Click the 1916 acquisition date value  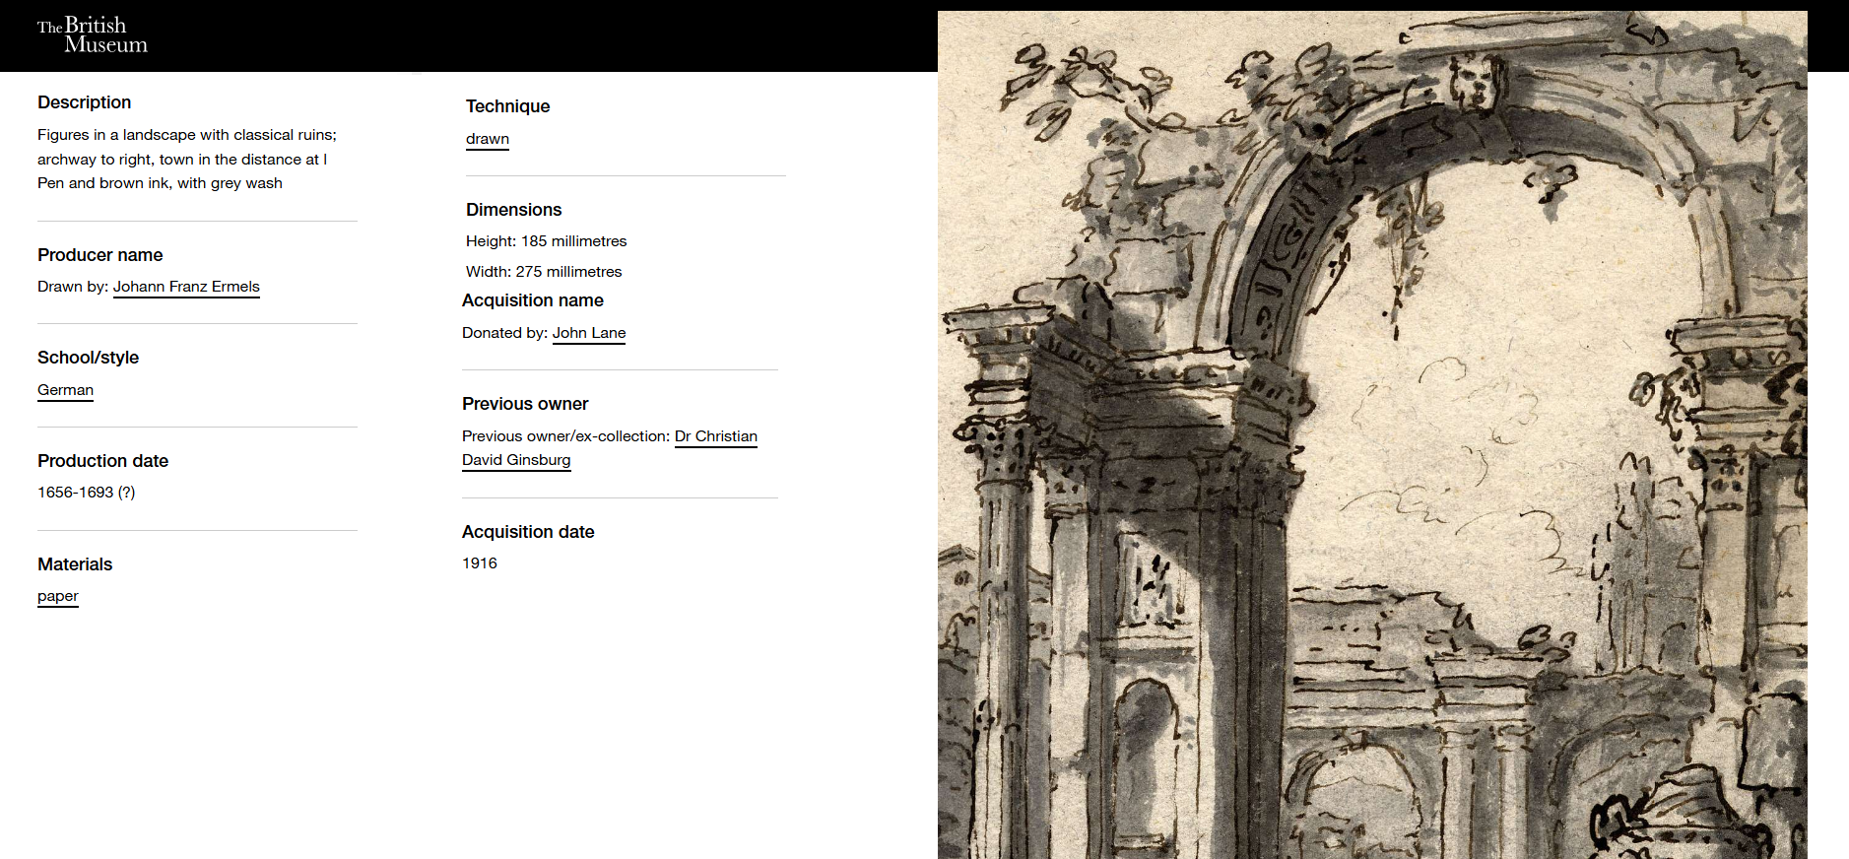(x=479, y=563)
